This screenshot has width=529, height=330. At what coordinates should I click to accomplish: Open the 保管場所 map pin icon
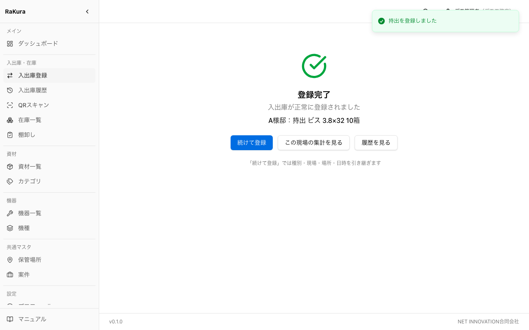click(x=10, y=260)
